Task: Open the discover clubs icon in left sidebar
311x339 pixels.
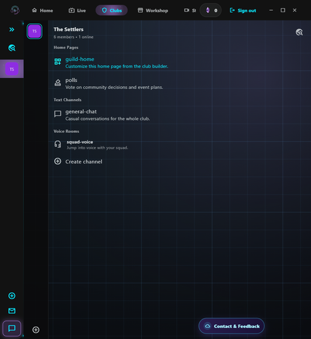Action: pos(12,48)
